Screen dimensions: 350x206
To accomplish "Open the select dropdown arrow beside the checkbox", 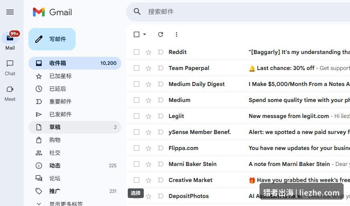I will click(x=145, y=34).
